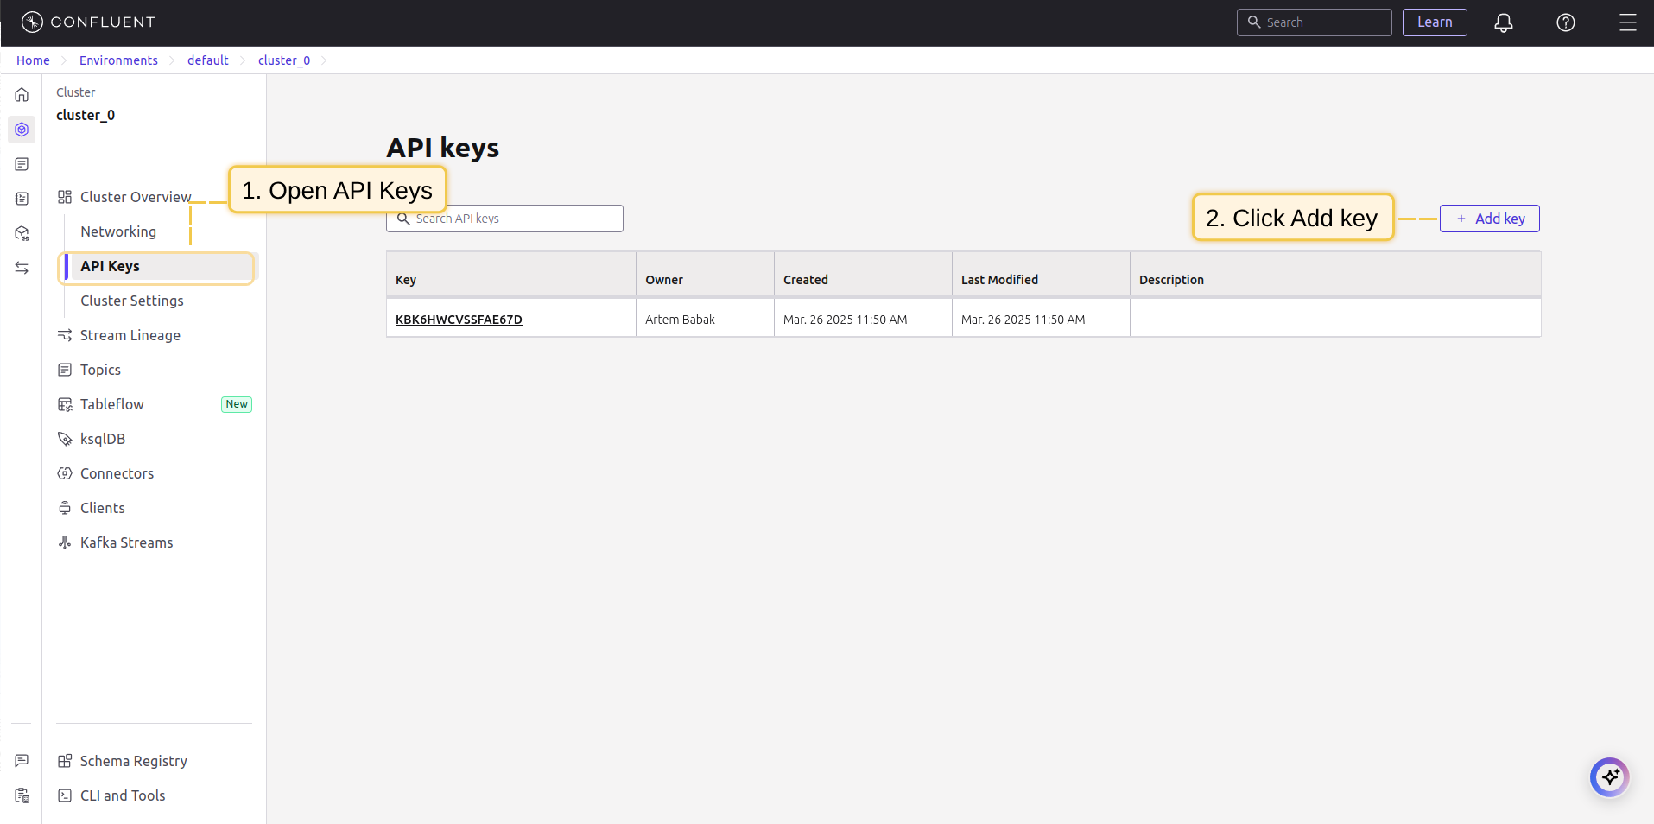Click the stream sharing arrows icon in left rail
1654x824 pixels.
(22, 268)
